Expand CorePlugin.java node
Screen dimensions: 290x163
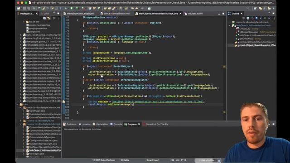pos(24,111)
